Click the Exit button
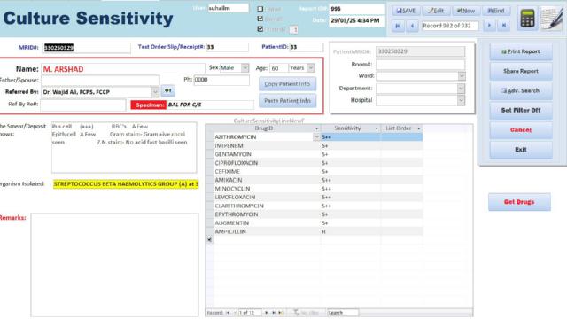The width and height of the screenshot is (567, 319). (521, 150)
